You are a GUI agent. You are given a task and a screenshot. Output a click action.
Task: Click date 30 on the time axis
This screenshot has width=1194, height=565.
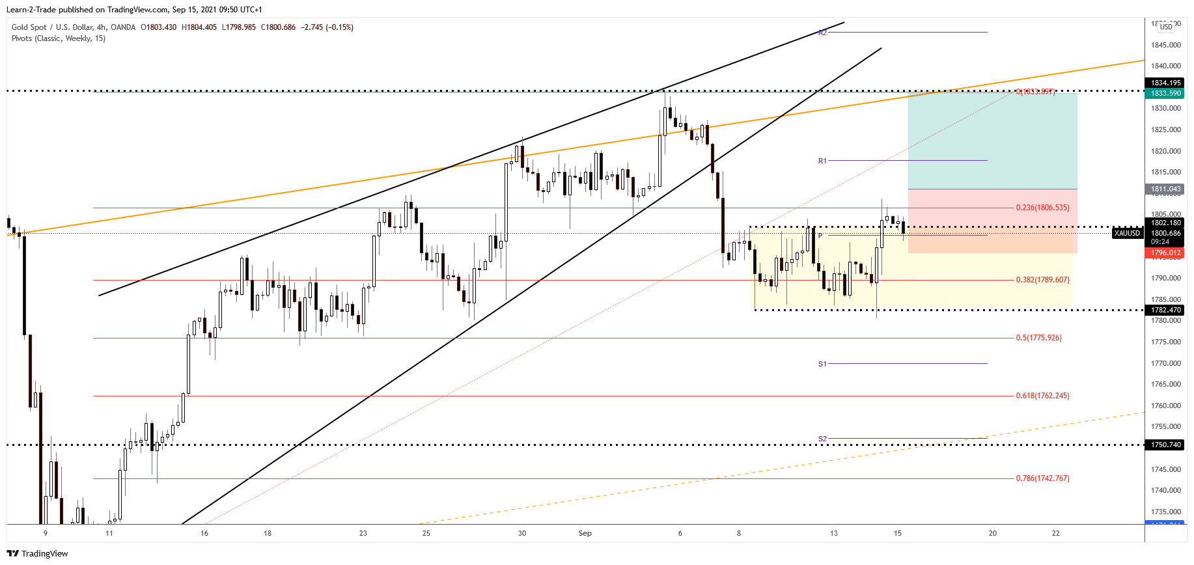click(521, 533)
